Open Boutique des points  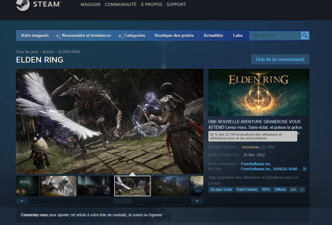(174, 36)
